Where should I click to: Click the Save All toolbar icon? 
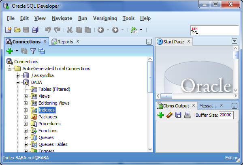click(x=35, y=30)
